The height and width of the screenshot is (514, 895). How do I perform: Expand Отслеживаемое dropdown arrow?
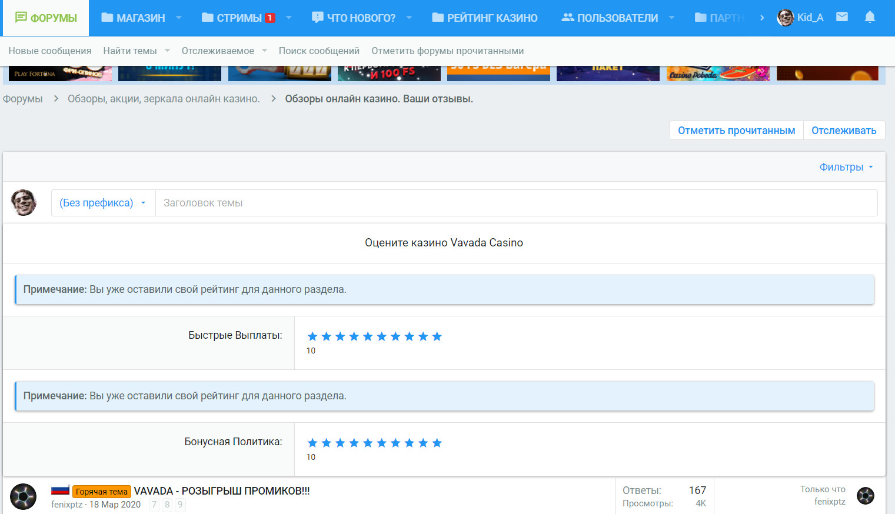tap(264, 51)
